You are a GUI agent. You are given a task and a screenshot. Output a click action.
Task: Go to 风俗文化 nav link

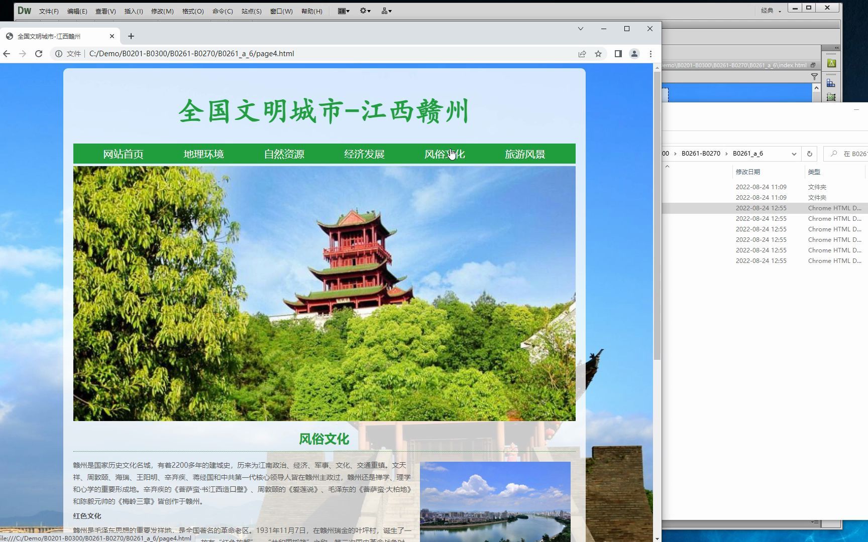445,154
